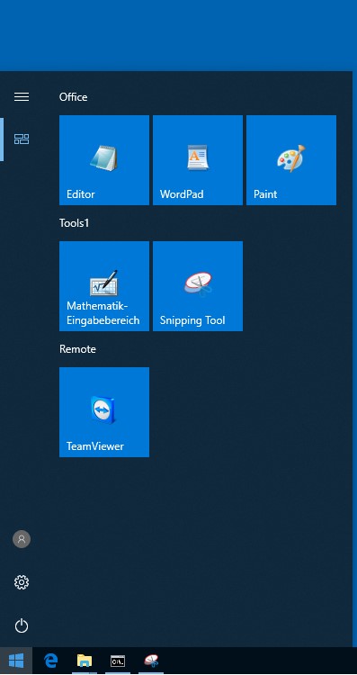357x675 pixels.
Task: Click the Office group heading
Action: pos(73,97)
